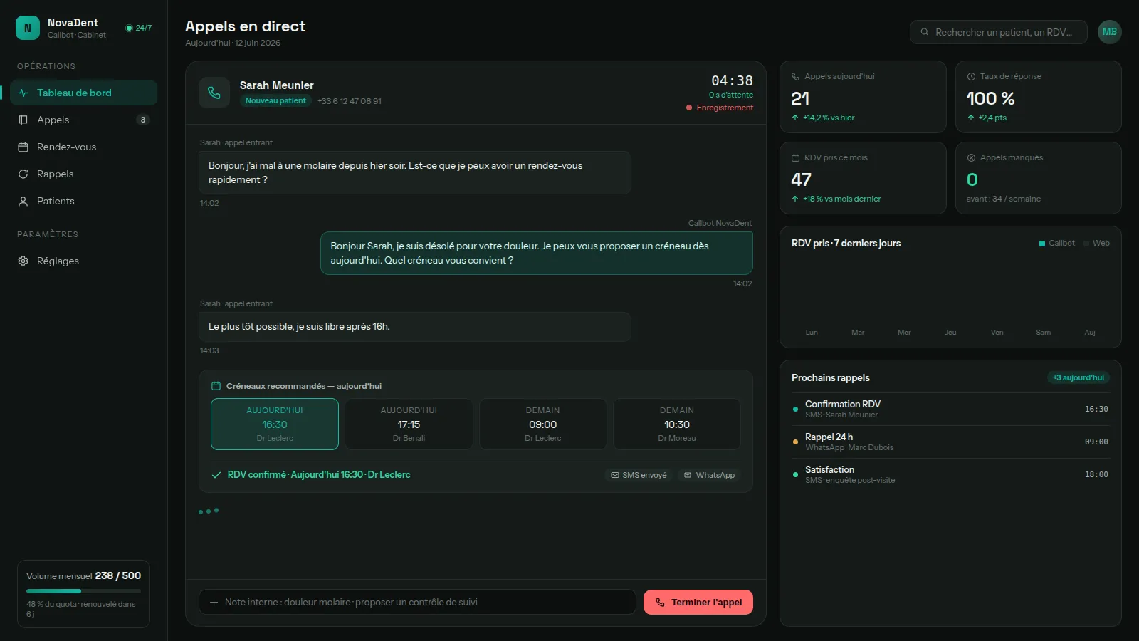Click the SMS envoyé chip
This screenshot has height=641, width=1139.
click(639, 475)
